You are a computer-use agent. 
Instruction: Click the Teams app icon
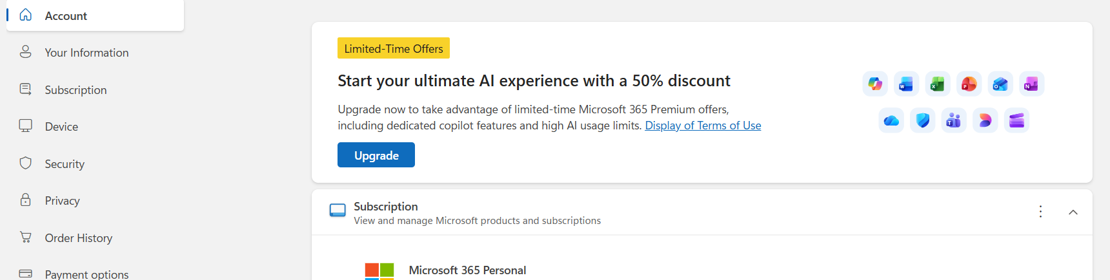[954, 120]
